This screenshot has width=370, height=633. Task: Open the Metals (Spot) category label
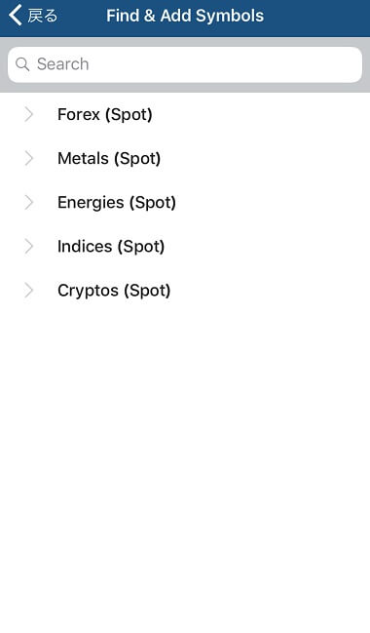(x=109, y=159)
